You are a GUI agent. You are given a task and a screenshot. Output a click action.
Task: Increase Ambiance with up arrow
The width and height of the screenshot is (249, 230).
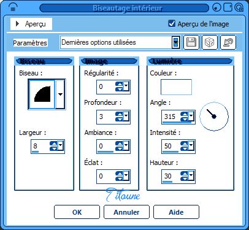coord(119,144)
